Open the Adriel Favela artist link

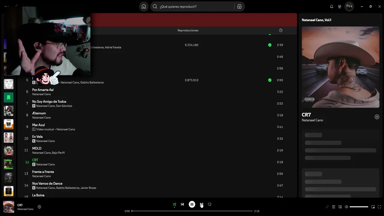(x=113, y=47)
